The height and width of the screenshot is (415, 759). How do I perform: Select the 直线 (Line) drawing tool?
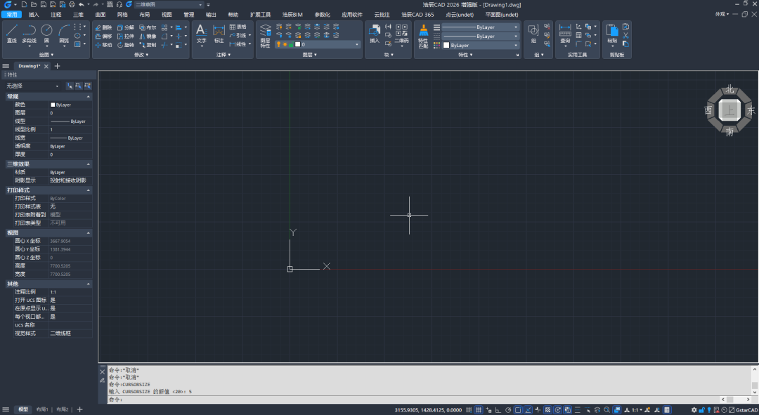coord(12,34)
